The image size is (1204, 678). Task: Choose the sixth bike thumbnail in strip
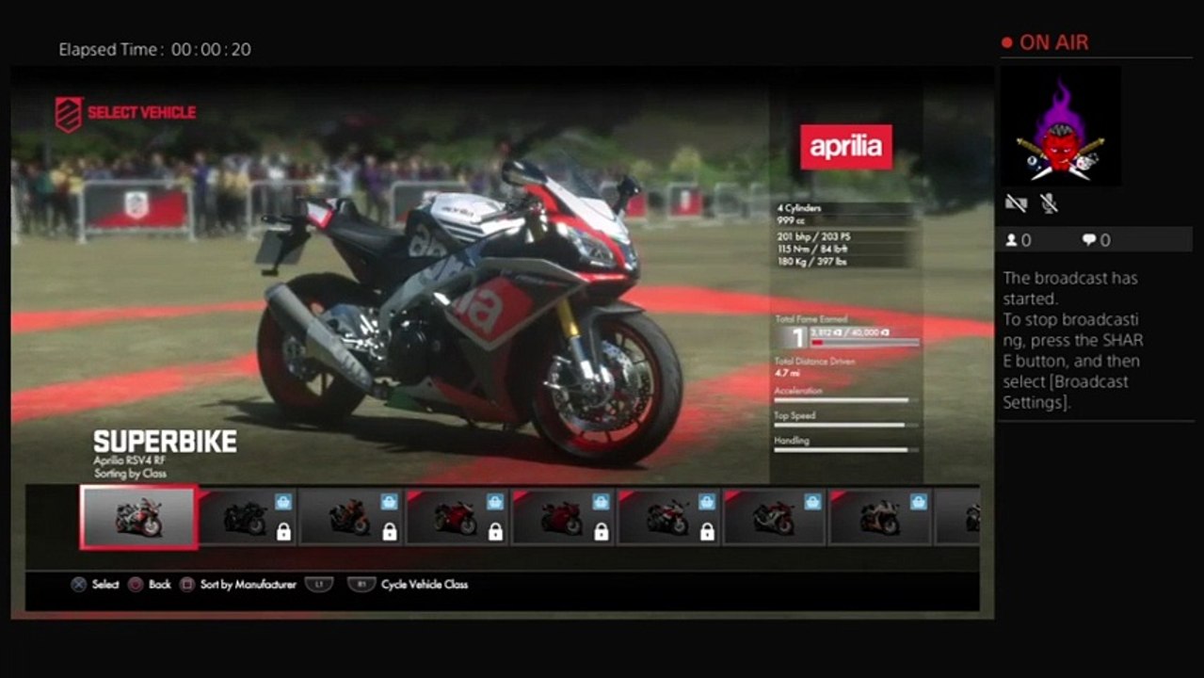click(x=670, y=516)
